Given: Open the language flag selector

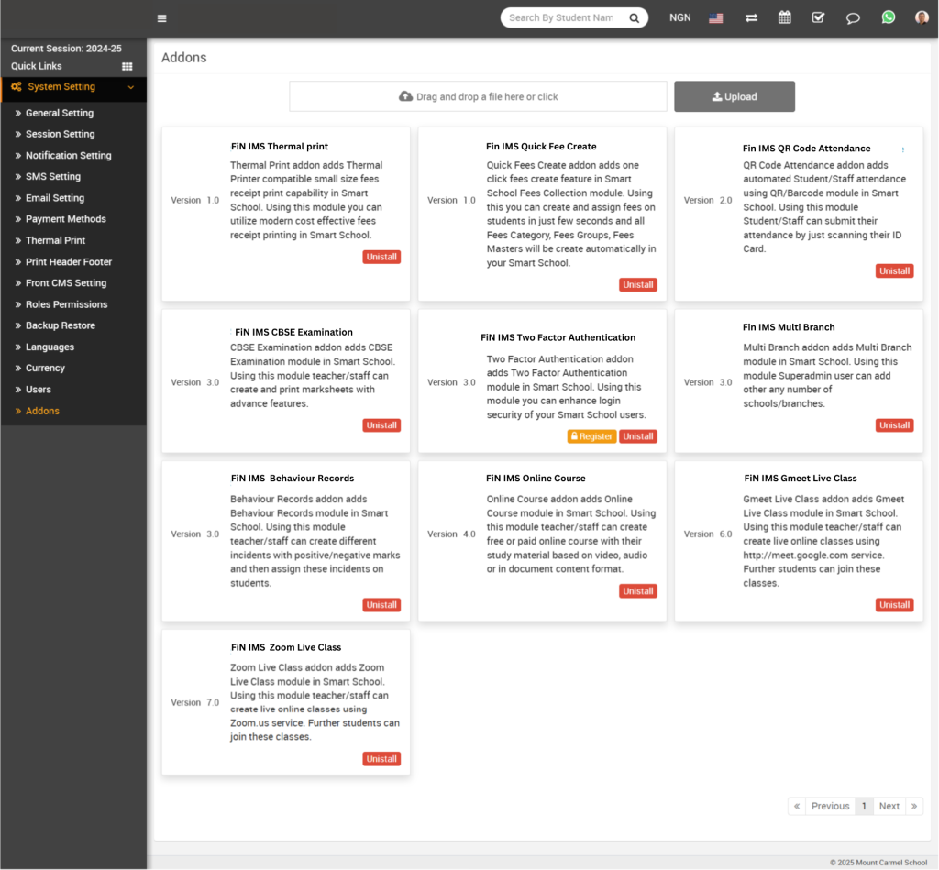Looking at the screenshot, I should pos(716,18).
